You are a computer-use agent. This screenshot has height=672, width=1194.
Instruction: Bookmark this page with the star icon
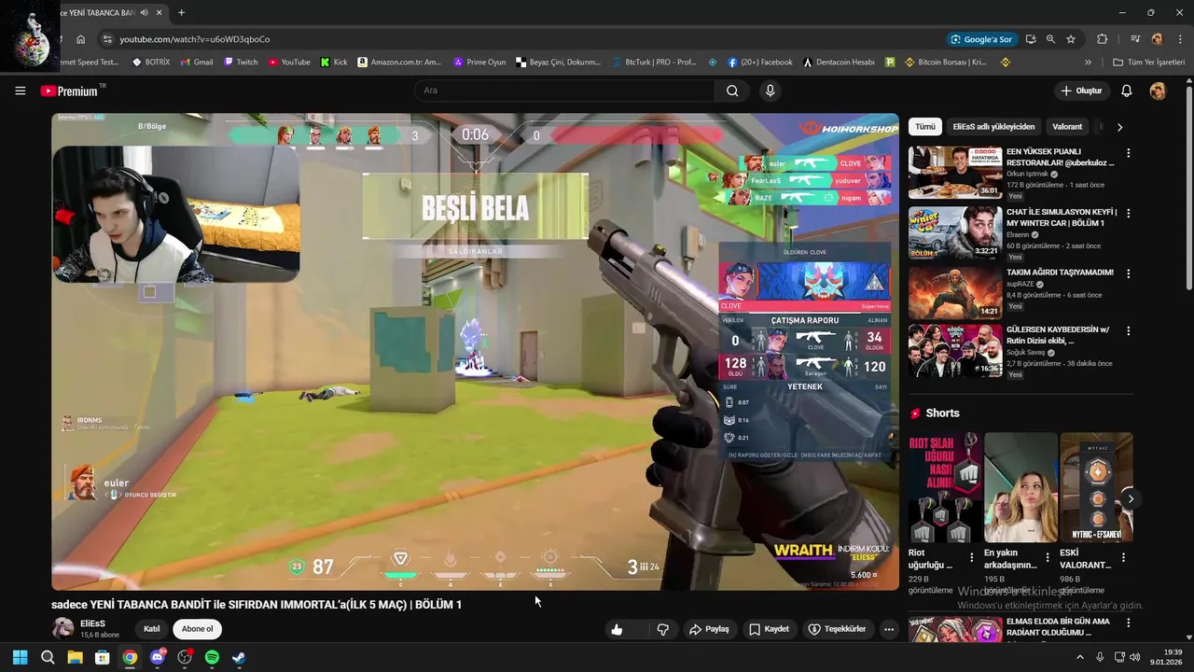(x=1071, y=39)
